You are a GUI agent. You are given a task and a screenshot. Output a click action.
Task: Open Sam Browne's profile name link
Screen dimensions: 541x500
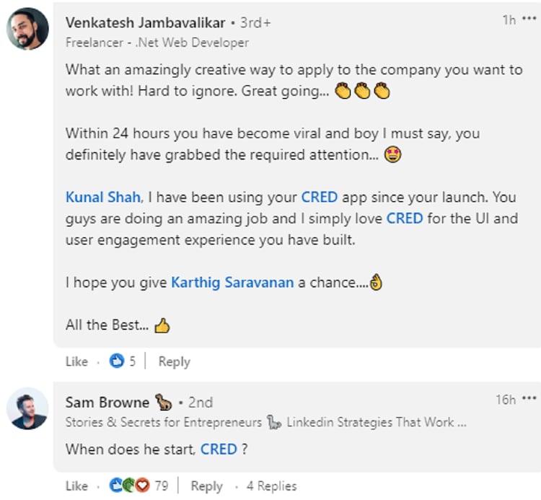(107, 402)
